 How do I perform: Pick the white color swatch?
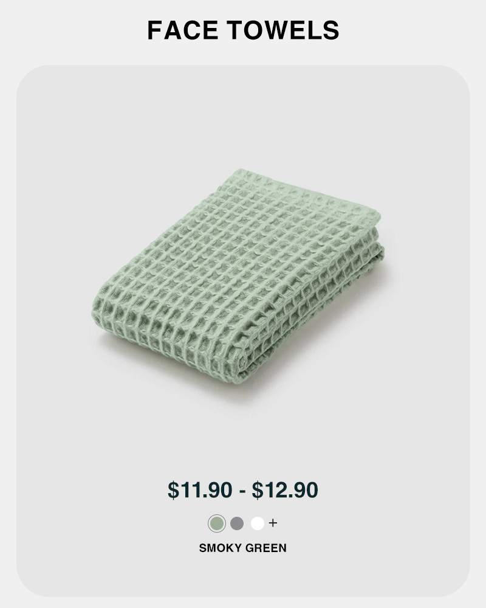point(258,523)
